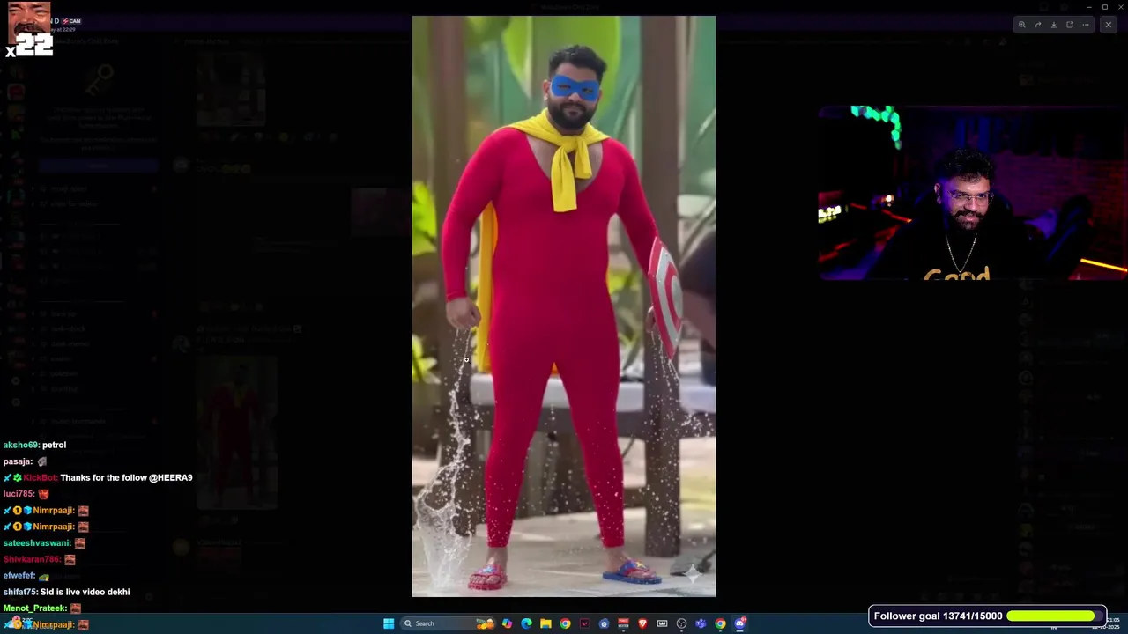Open File Explorer from the taskbar
Image resolution: width=1128 pixels, height=634 pixels.
(x=545, y=623)
